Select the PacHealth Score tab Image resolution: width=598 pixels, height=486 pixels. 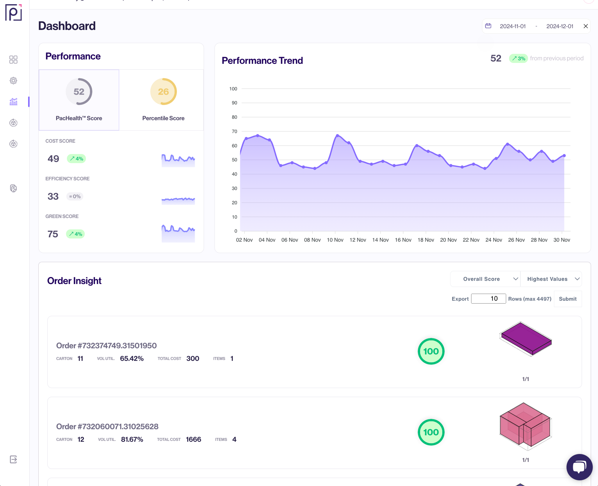[x=79, y=100]
